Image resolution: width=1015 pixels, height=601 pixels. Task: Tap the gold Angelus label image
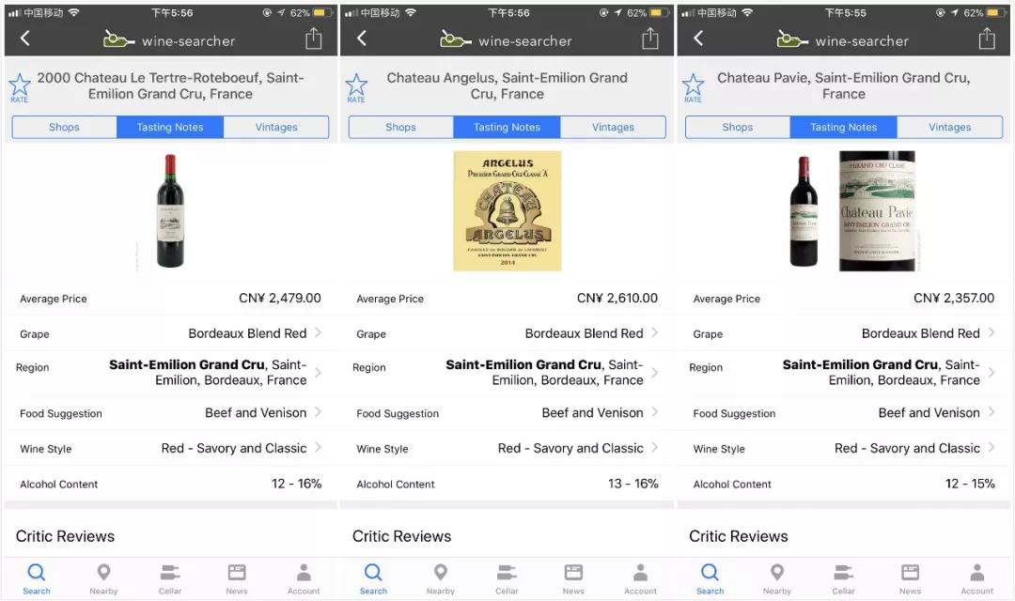(507, 210)
